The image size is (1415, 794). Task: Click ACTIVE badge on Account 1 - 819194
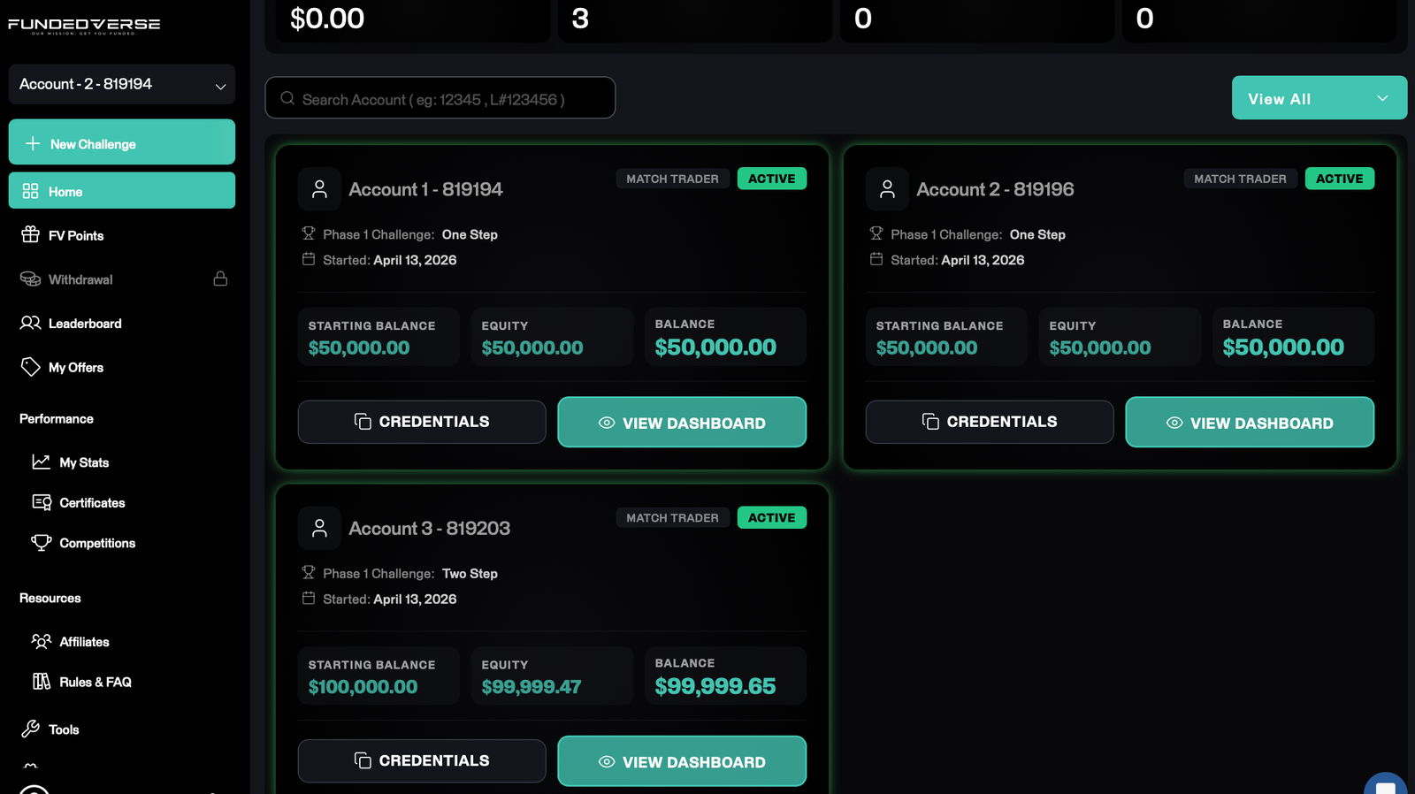tap(772, 179)
